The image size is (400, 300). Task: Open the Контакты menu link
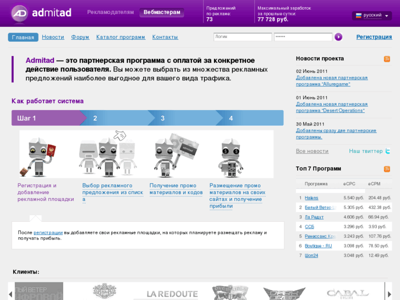(x=165, y=37)
